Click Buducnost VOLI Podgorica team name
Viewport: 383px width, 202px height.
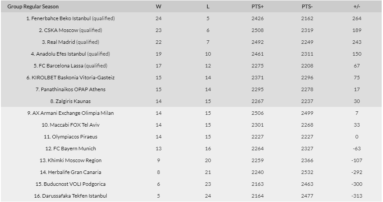(73, 184)
